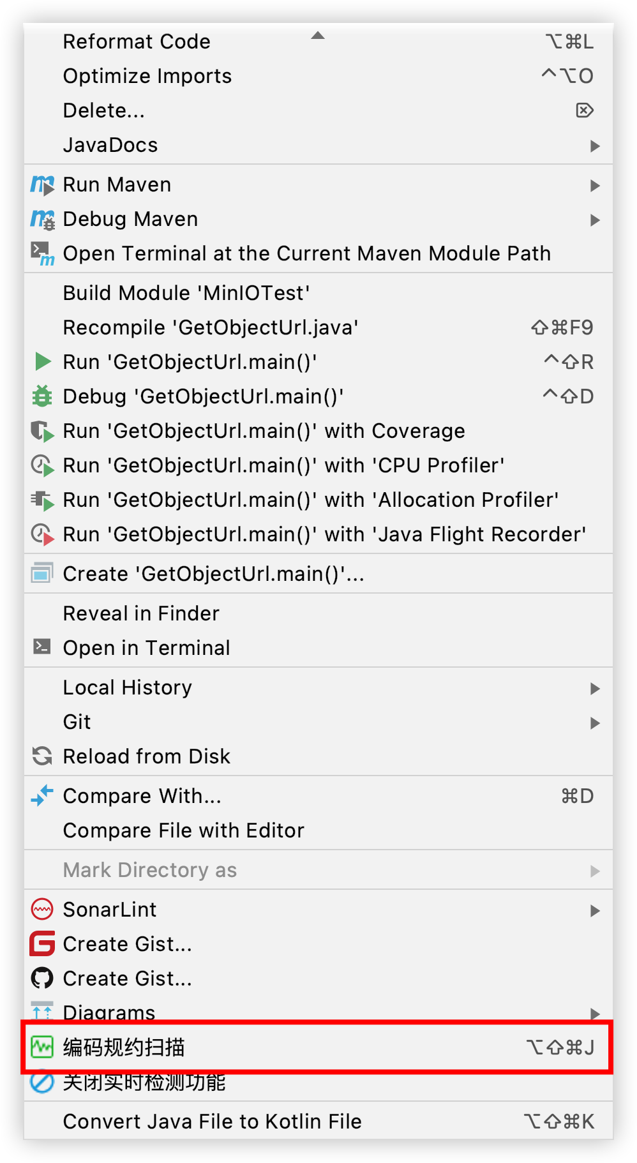Click the green Debug bug icon
Viewport: 637px width, 1163px height.
[x=42, y=396]
